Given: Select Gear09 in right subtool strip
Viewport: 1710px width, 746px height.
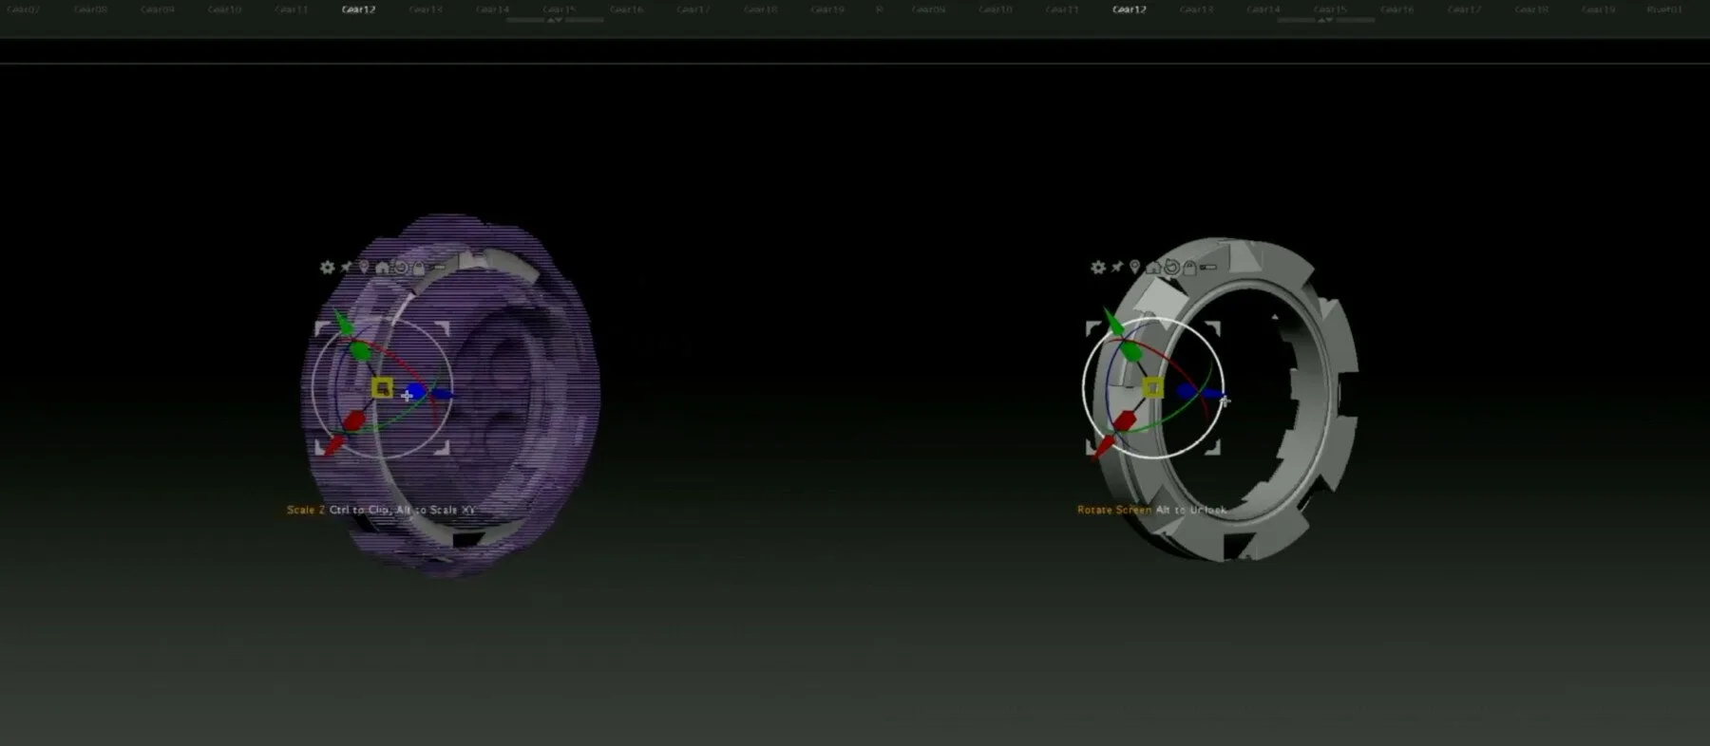Looking at the screenshot, I should (x=929, y=9).
